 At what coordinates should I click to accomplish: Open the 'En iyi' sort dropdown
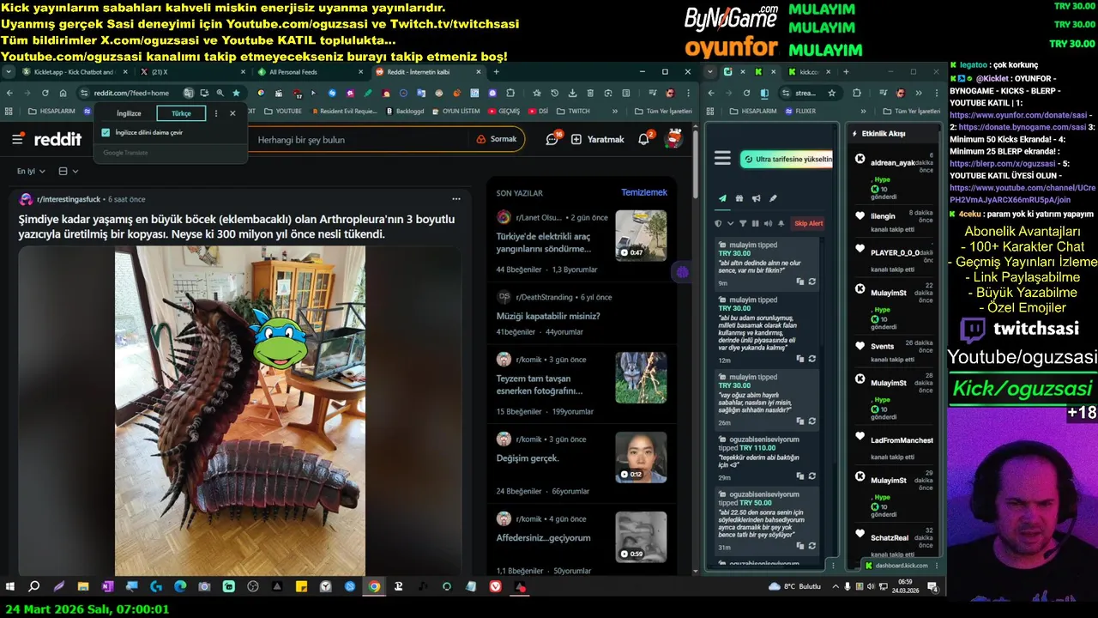click(x=30, y=172)
